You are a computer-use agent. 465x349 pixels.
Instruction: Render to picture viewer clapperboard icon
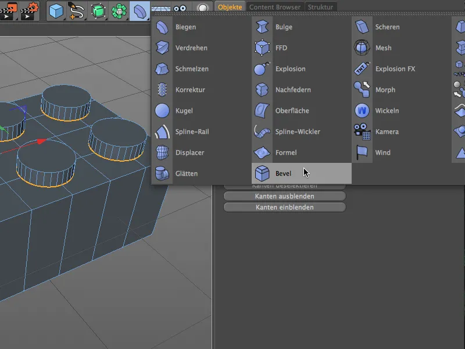8,11
